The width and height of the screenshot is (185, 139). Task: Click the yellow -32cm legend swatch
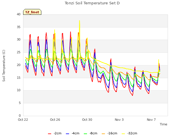123,134
